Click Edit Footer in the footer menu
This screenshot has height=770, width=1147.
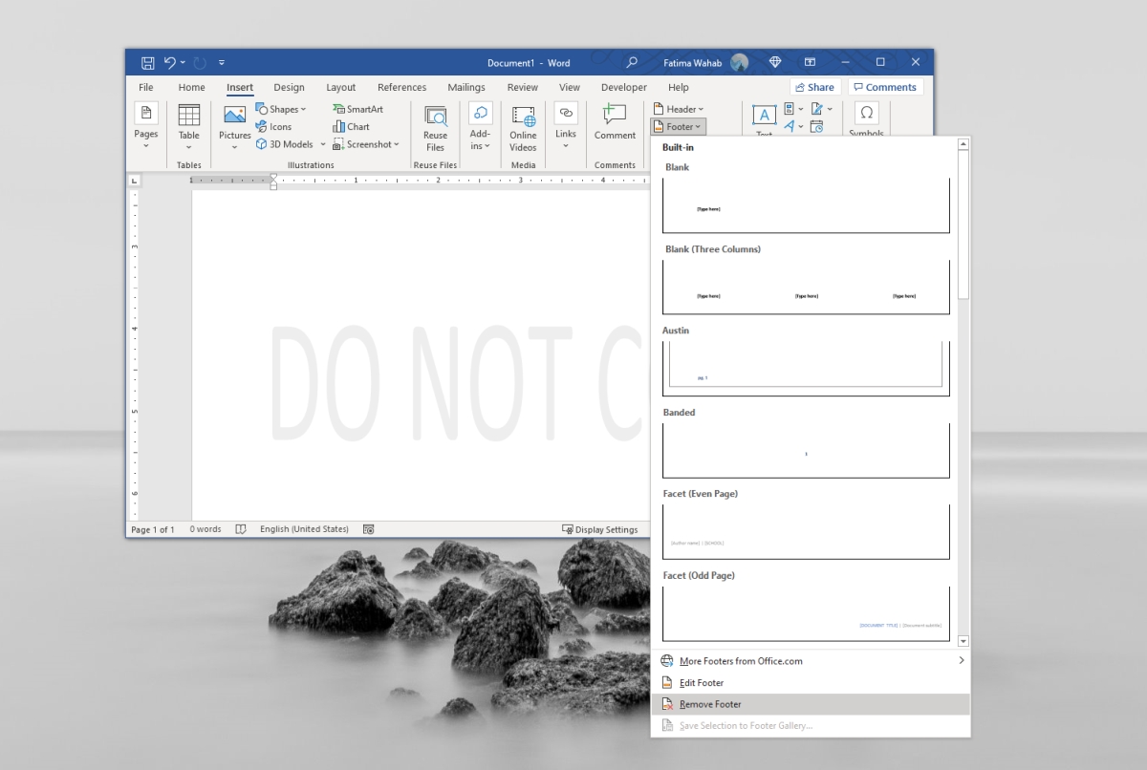point(701,682)
